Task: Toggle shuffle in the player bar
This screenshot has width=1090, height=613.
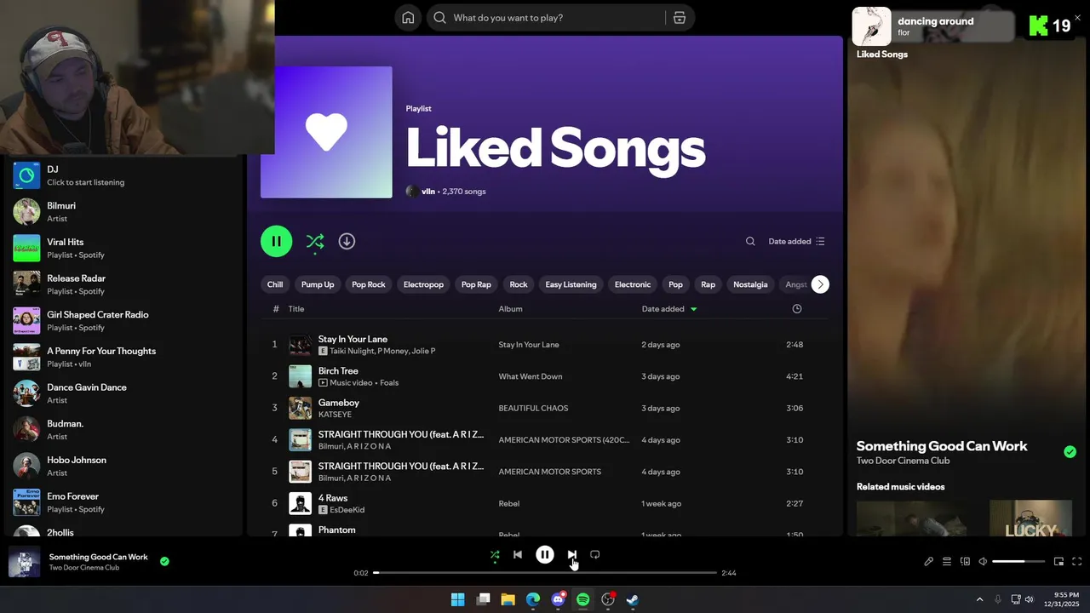Action: [495, 554]
